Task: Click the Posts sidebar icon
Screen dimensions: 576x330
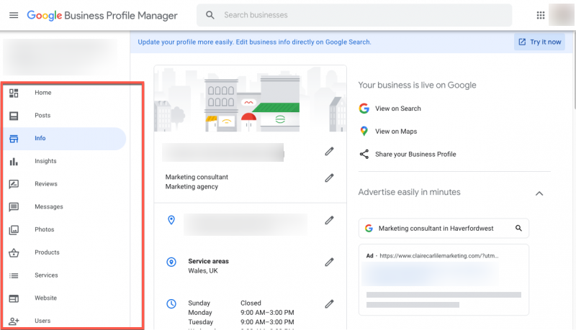Action: click(14, 116)
